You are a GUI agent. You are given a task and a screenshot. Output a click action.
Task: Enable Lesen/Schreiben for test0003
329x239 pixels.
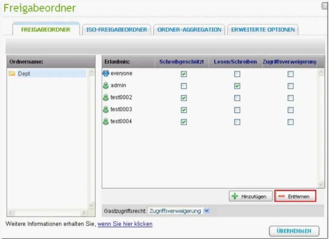[237, 110]
